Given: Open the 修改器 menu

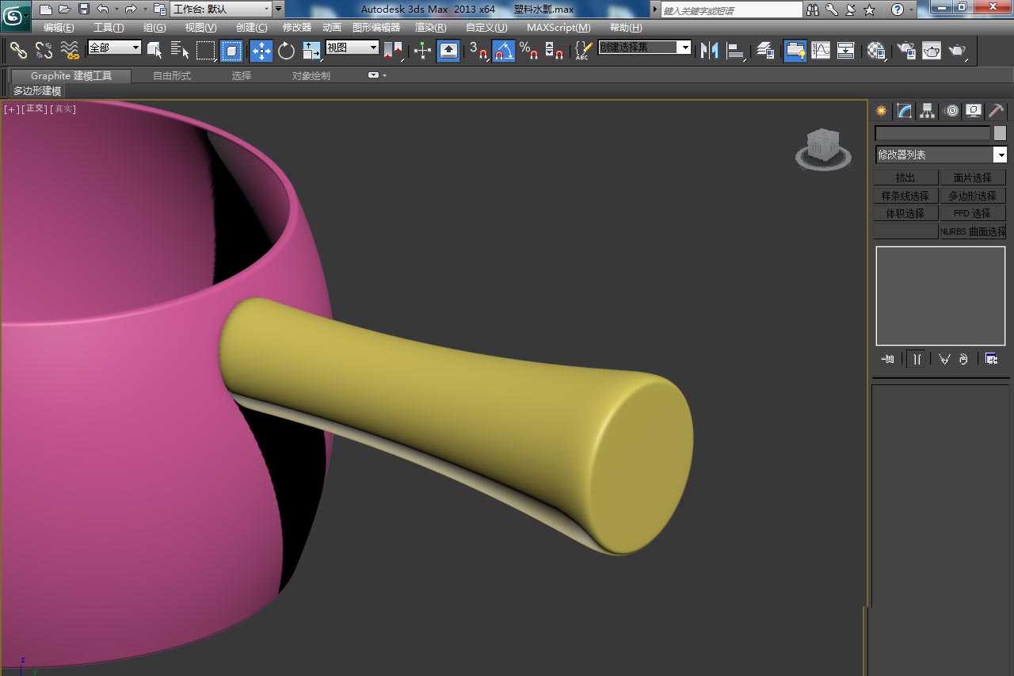Looking at the screenshot, I should [297, 28].
